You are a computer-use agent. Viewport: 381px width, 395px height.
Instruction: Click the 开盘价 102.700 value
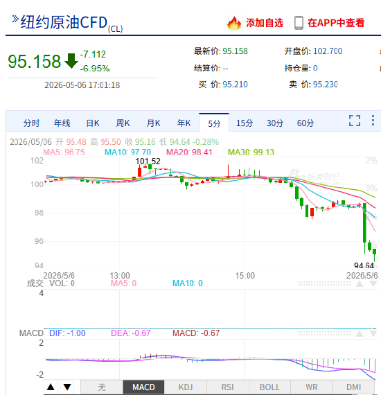[328, 51]
